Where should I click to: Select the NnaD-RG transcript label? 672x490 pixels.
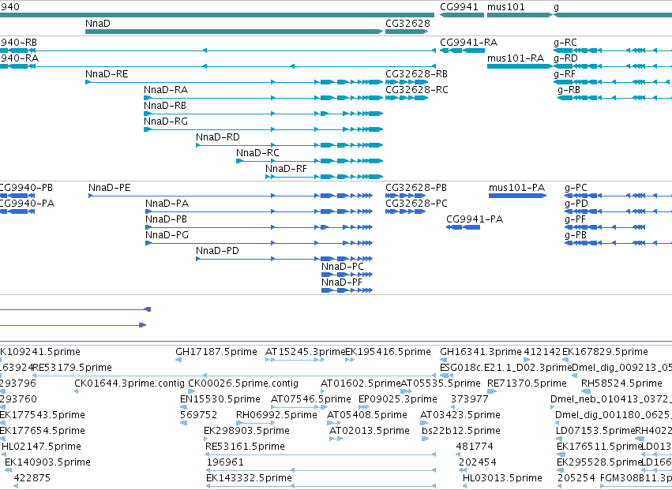coord(166,122)
